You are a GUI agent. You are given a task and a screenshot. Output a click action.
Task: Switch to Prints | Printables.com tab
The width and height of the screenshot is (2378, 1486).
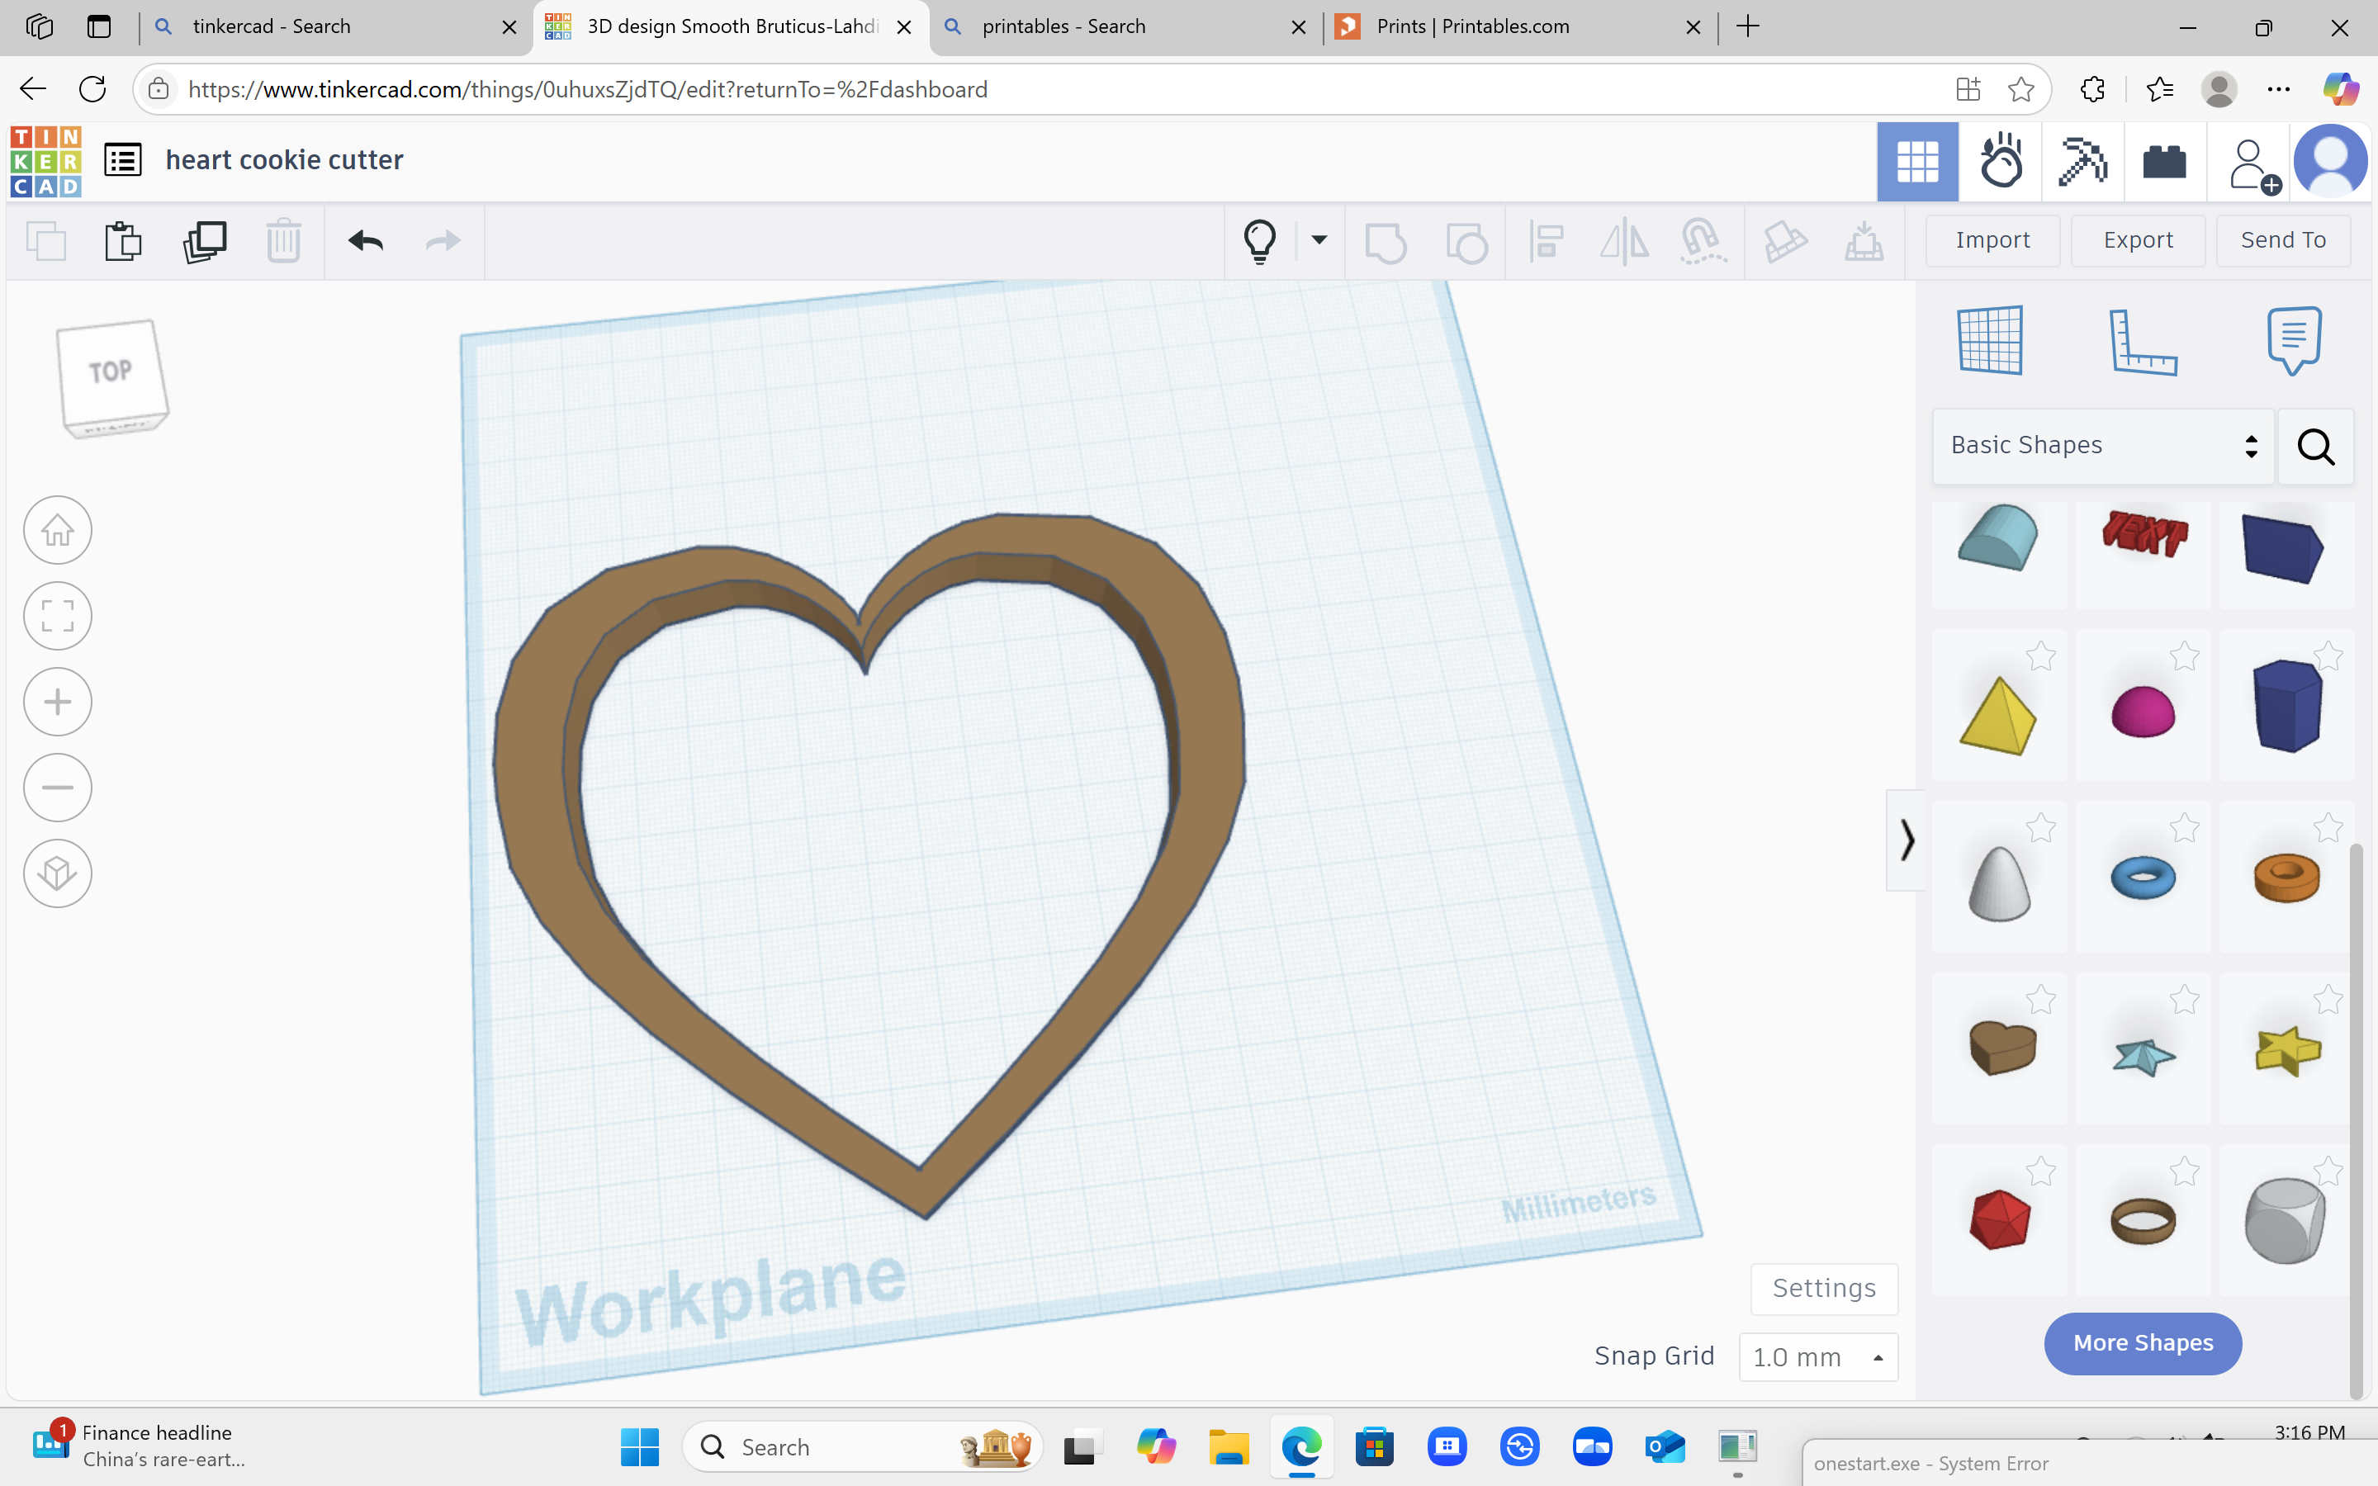tap(1520, 26)
